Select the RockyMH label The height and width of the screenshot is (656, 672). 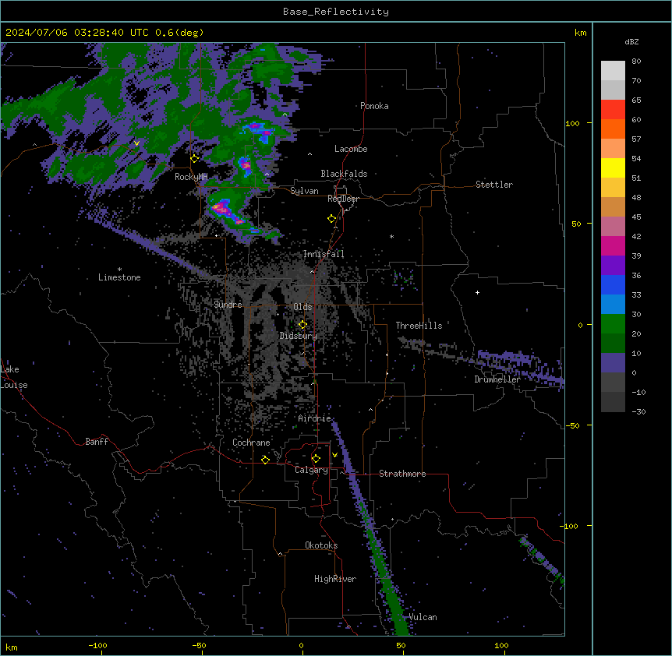[x=191, y=177]
